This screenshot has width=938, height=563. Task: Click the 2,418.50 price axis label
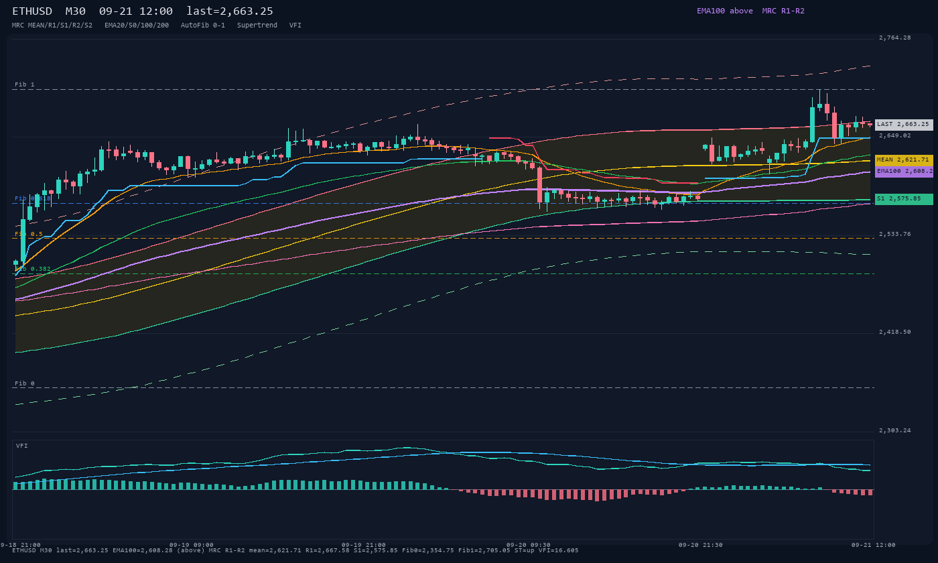[895, 332]
